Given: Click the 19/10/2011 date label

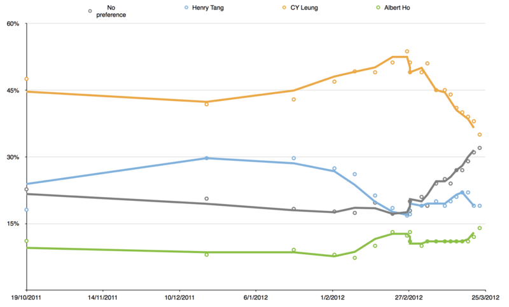Looking at the screenshot, I should pos(26,297).
